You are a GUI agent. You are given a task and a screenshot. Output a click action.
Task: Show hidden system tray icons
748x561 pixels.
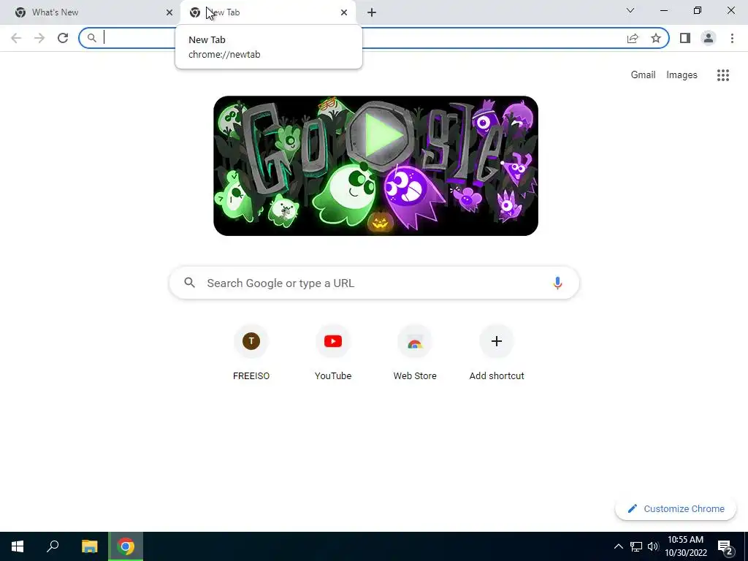tap(618, 546)
